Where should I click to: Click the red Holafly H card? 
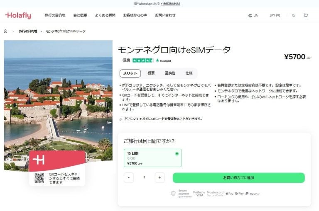57,160
